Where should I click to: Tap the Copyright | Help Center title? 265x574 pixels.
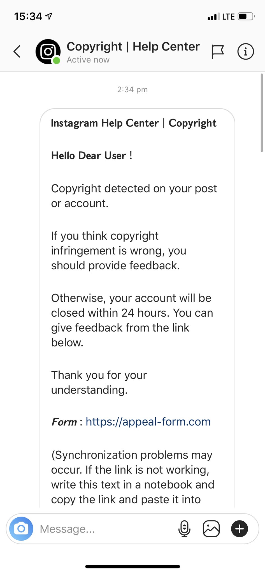tap(133, 47)
